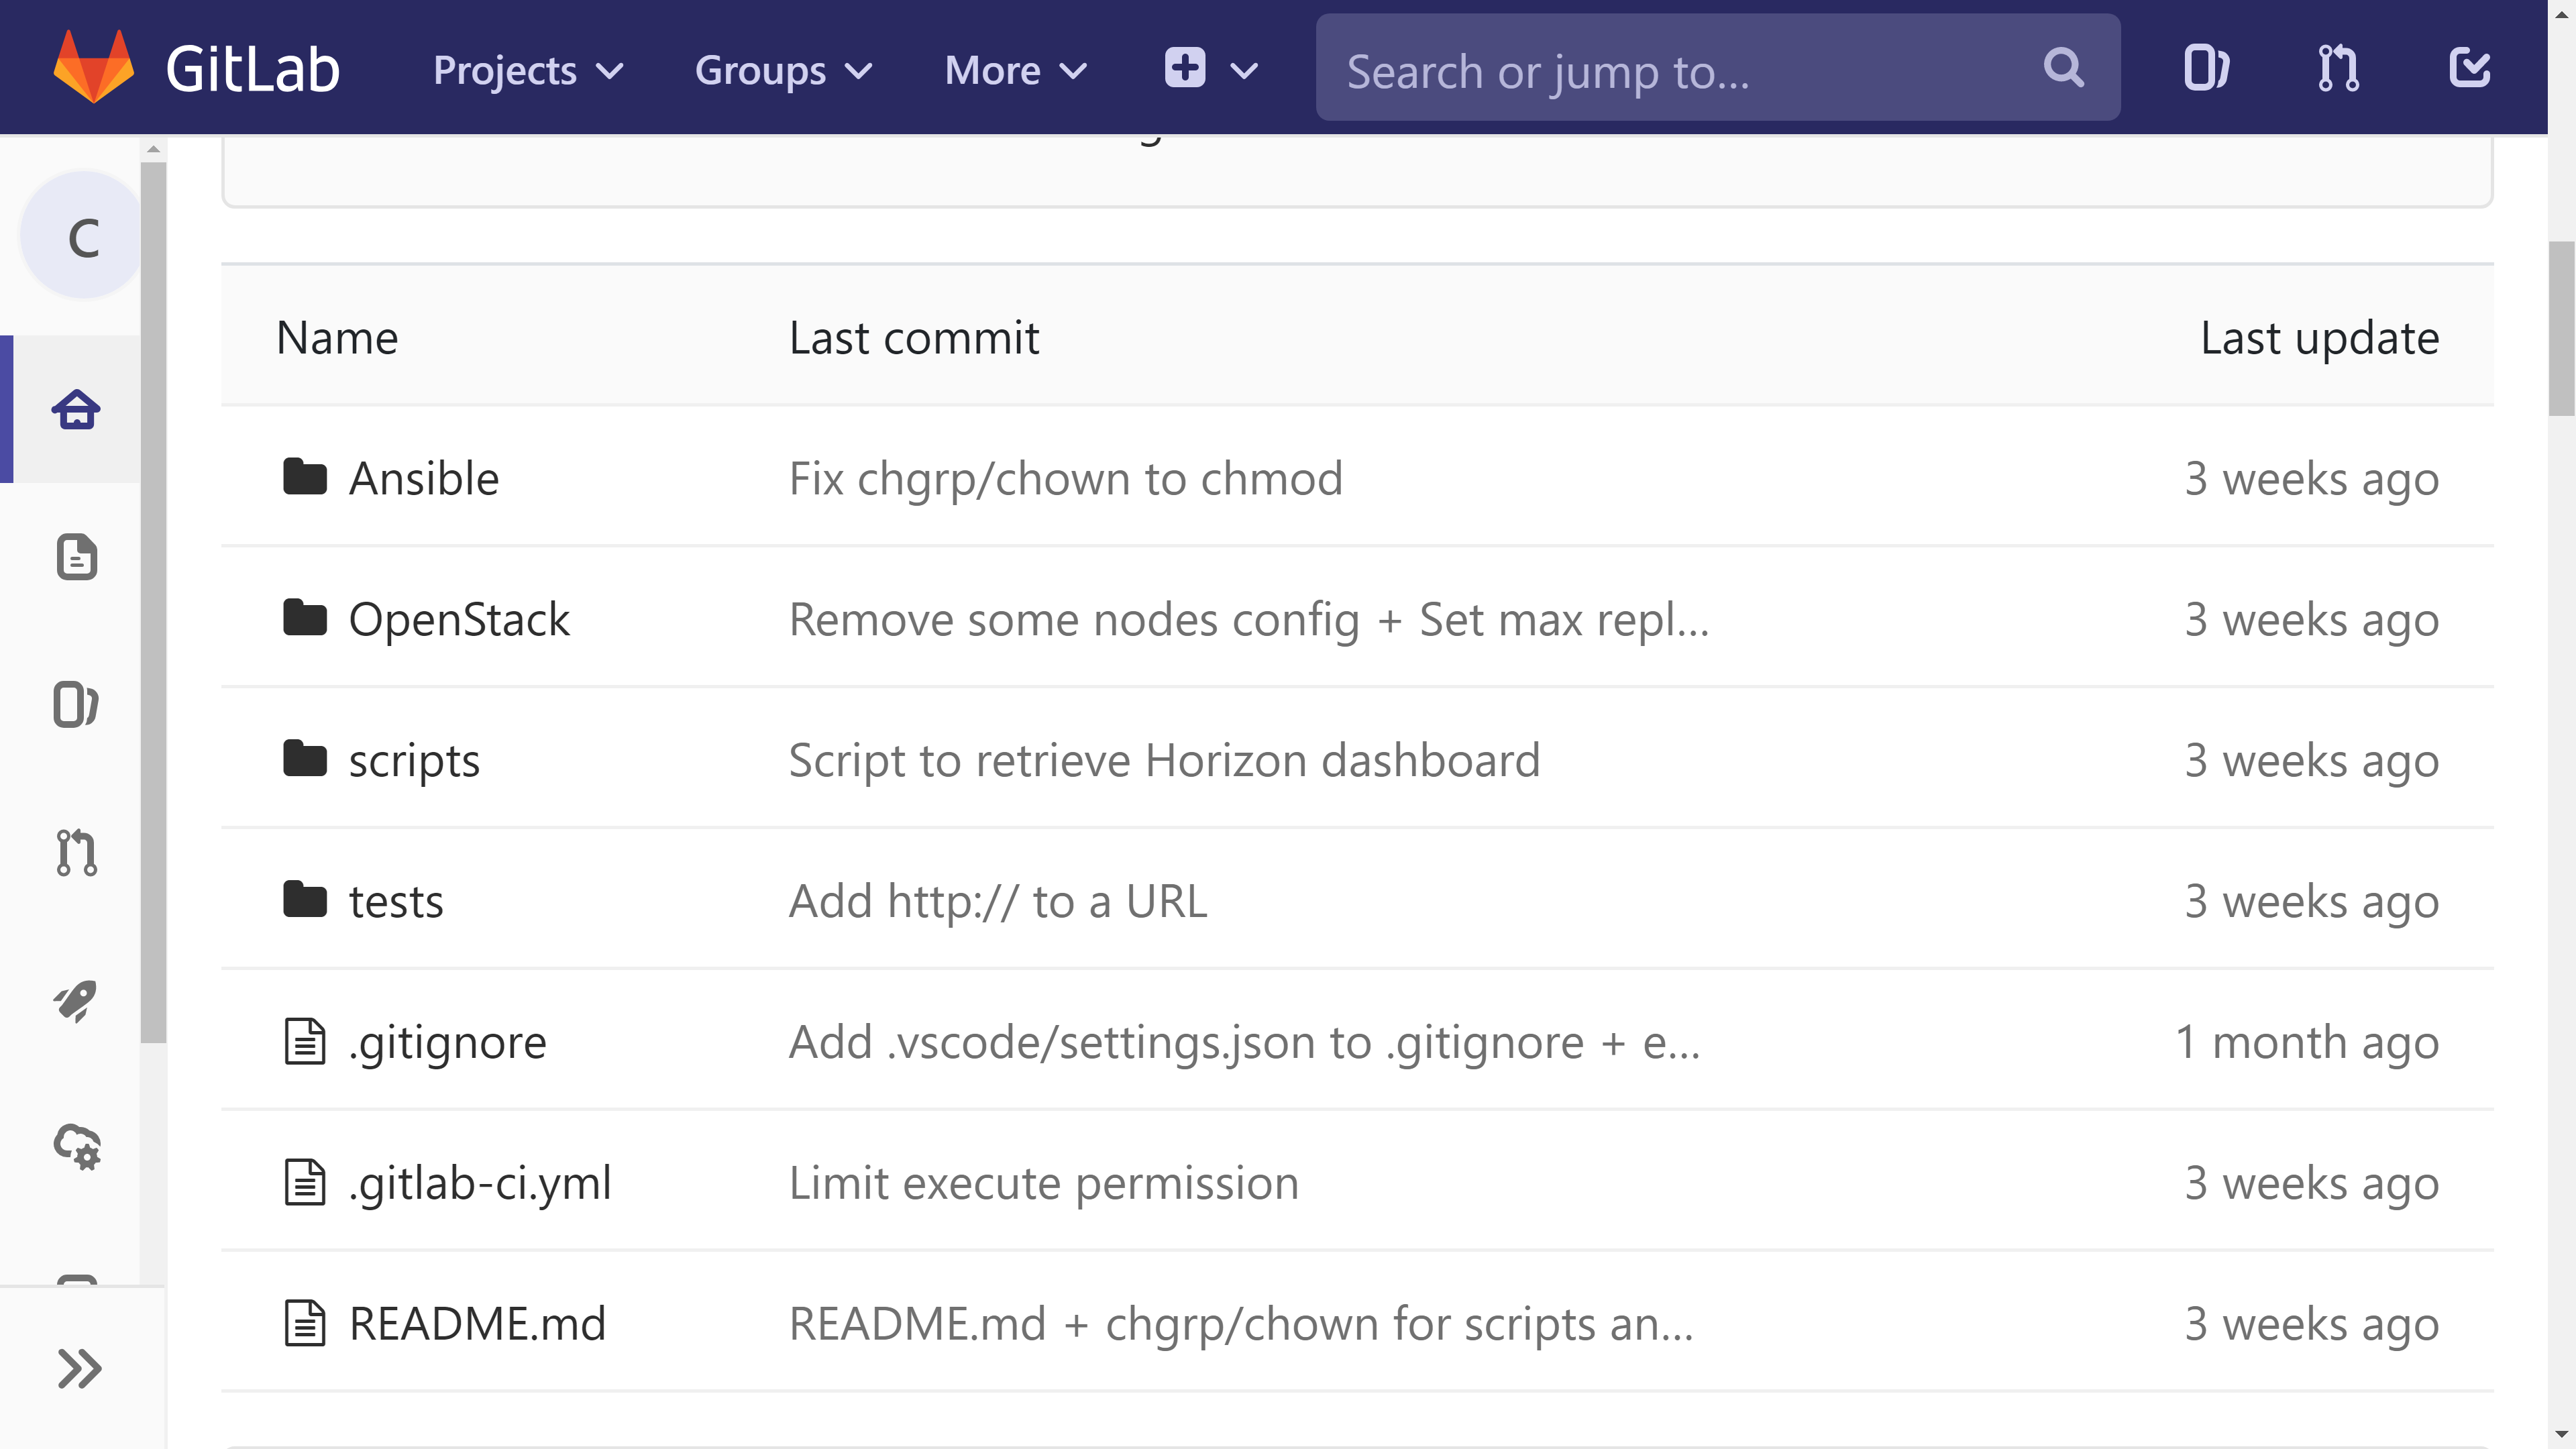Open Merge requests in left sidebar
Image resolution: width=2576 pixels, height=1449 pixels.
pos(76,852)
